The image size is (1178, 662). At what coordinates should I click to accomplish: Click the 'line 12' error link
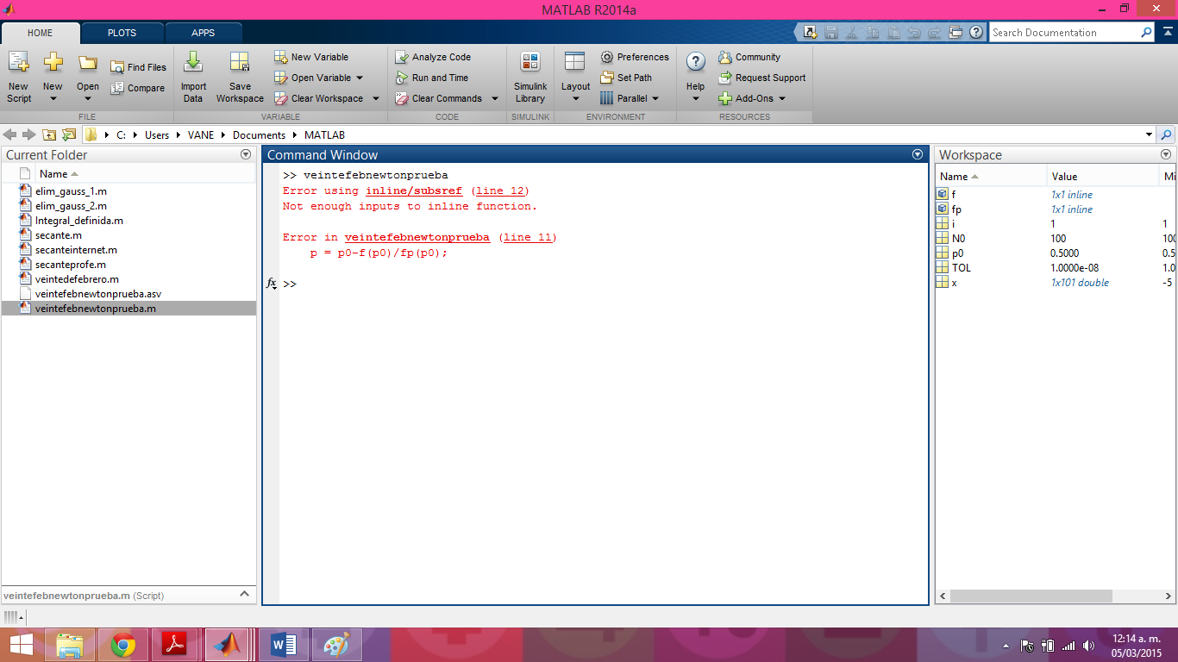pyautogui.click(x=500, y=191)
